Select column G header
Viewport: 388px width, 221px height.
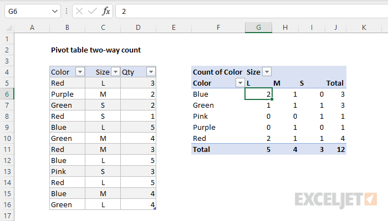259,28
